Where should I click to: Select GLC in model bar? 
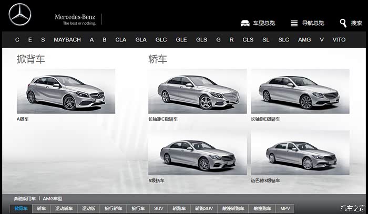click(161, 40)
